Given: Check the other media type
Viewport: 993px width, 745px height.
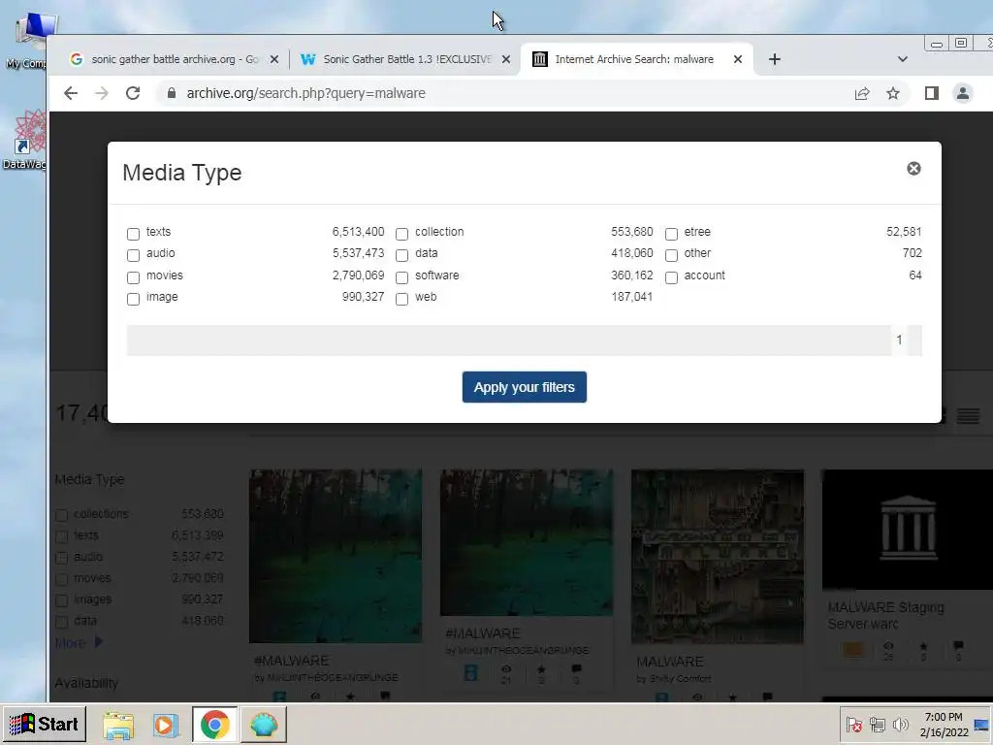Looking at the screenshot, I should click(671, 255).
